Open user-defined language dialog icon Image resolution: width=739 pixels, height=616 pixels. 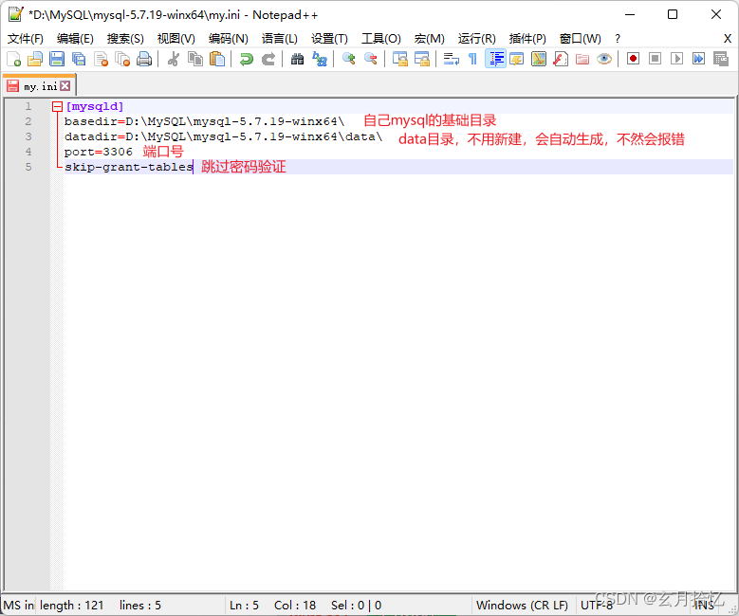click(x=517, y=59)
